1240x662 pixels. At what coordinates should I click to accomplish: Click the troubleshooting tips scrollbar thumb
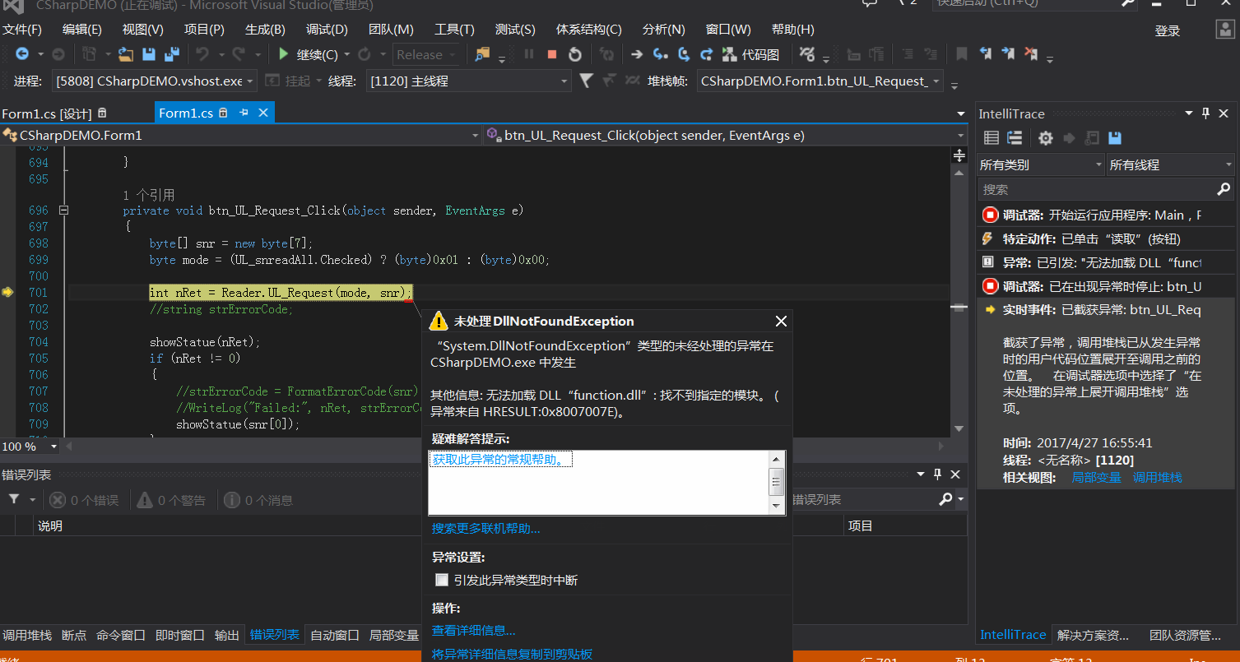tap(776, 481)
